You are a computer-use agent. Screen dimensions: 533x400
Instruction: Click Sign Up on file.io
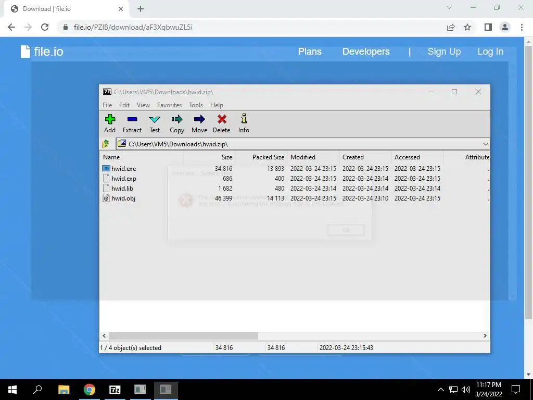[x=444, y=52]
